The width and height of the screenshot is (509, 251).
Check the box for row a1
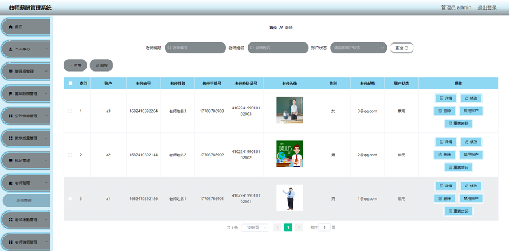(70, 199)
